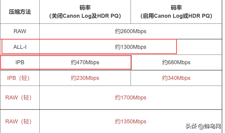Click RAW（轻） label beside 约1350Mbps

tap(18, 121)
